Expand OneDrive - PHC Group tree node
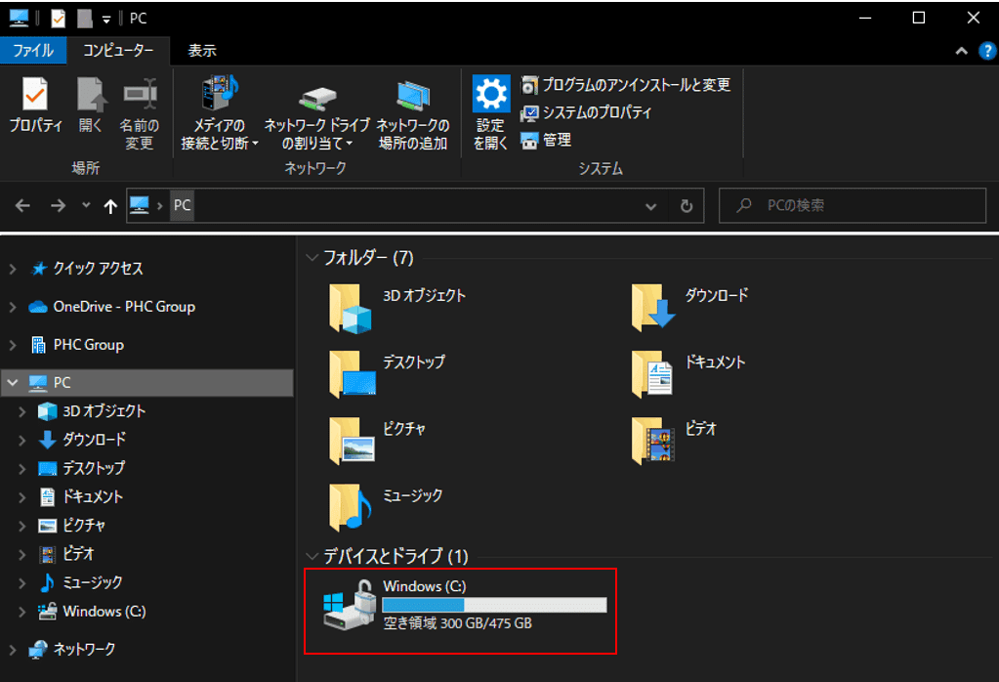The height and width of the screenshot is (682, 999). (x=12, y=307)
